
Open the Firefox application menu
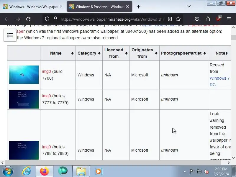pyautogui.click(x=229, y=19)
